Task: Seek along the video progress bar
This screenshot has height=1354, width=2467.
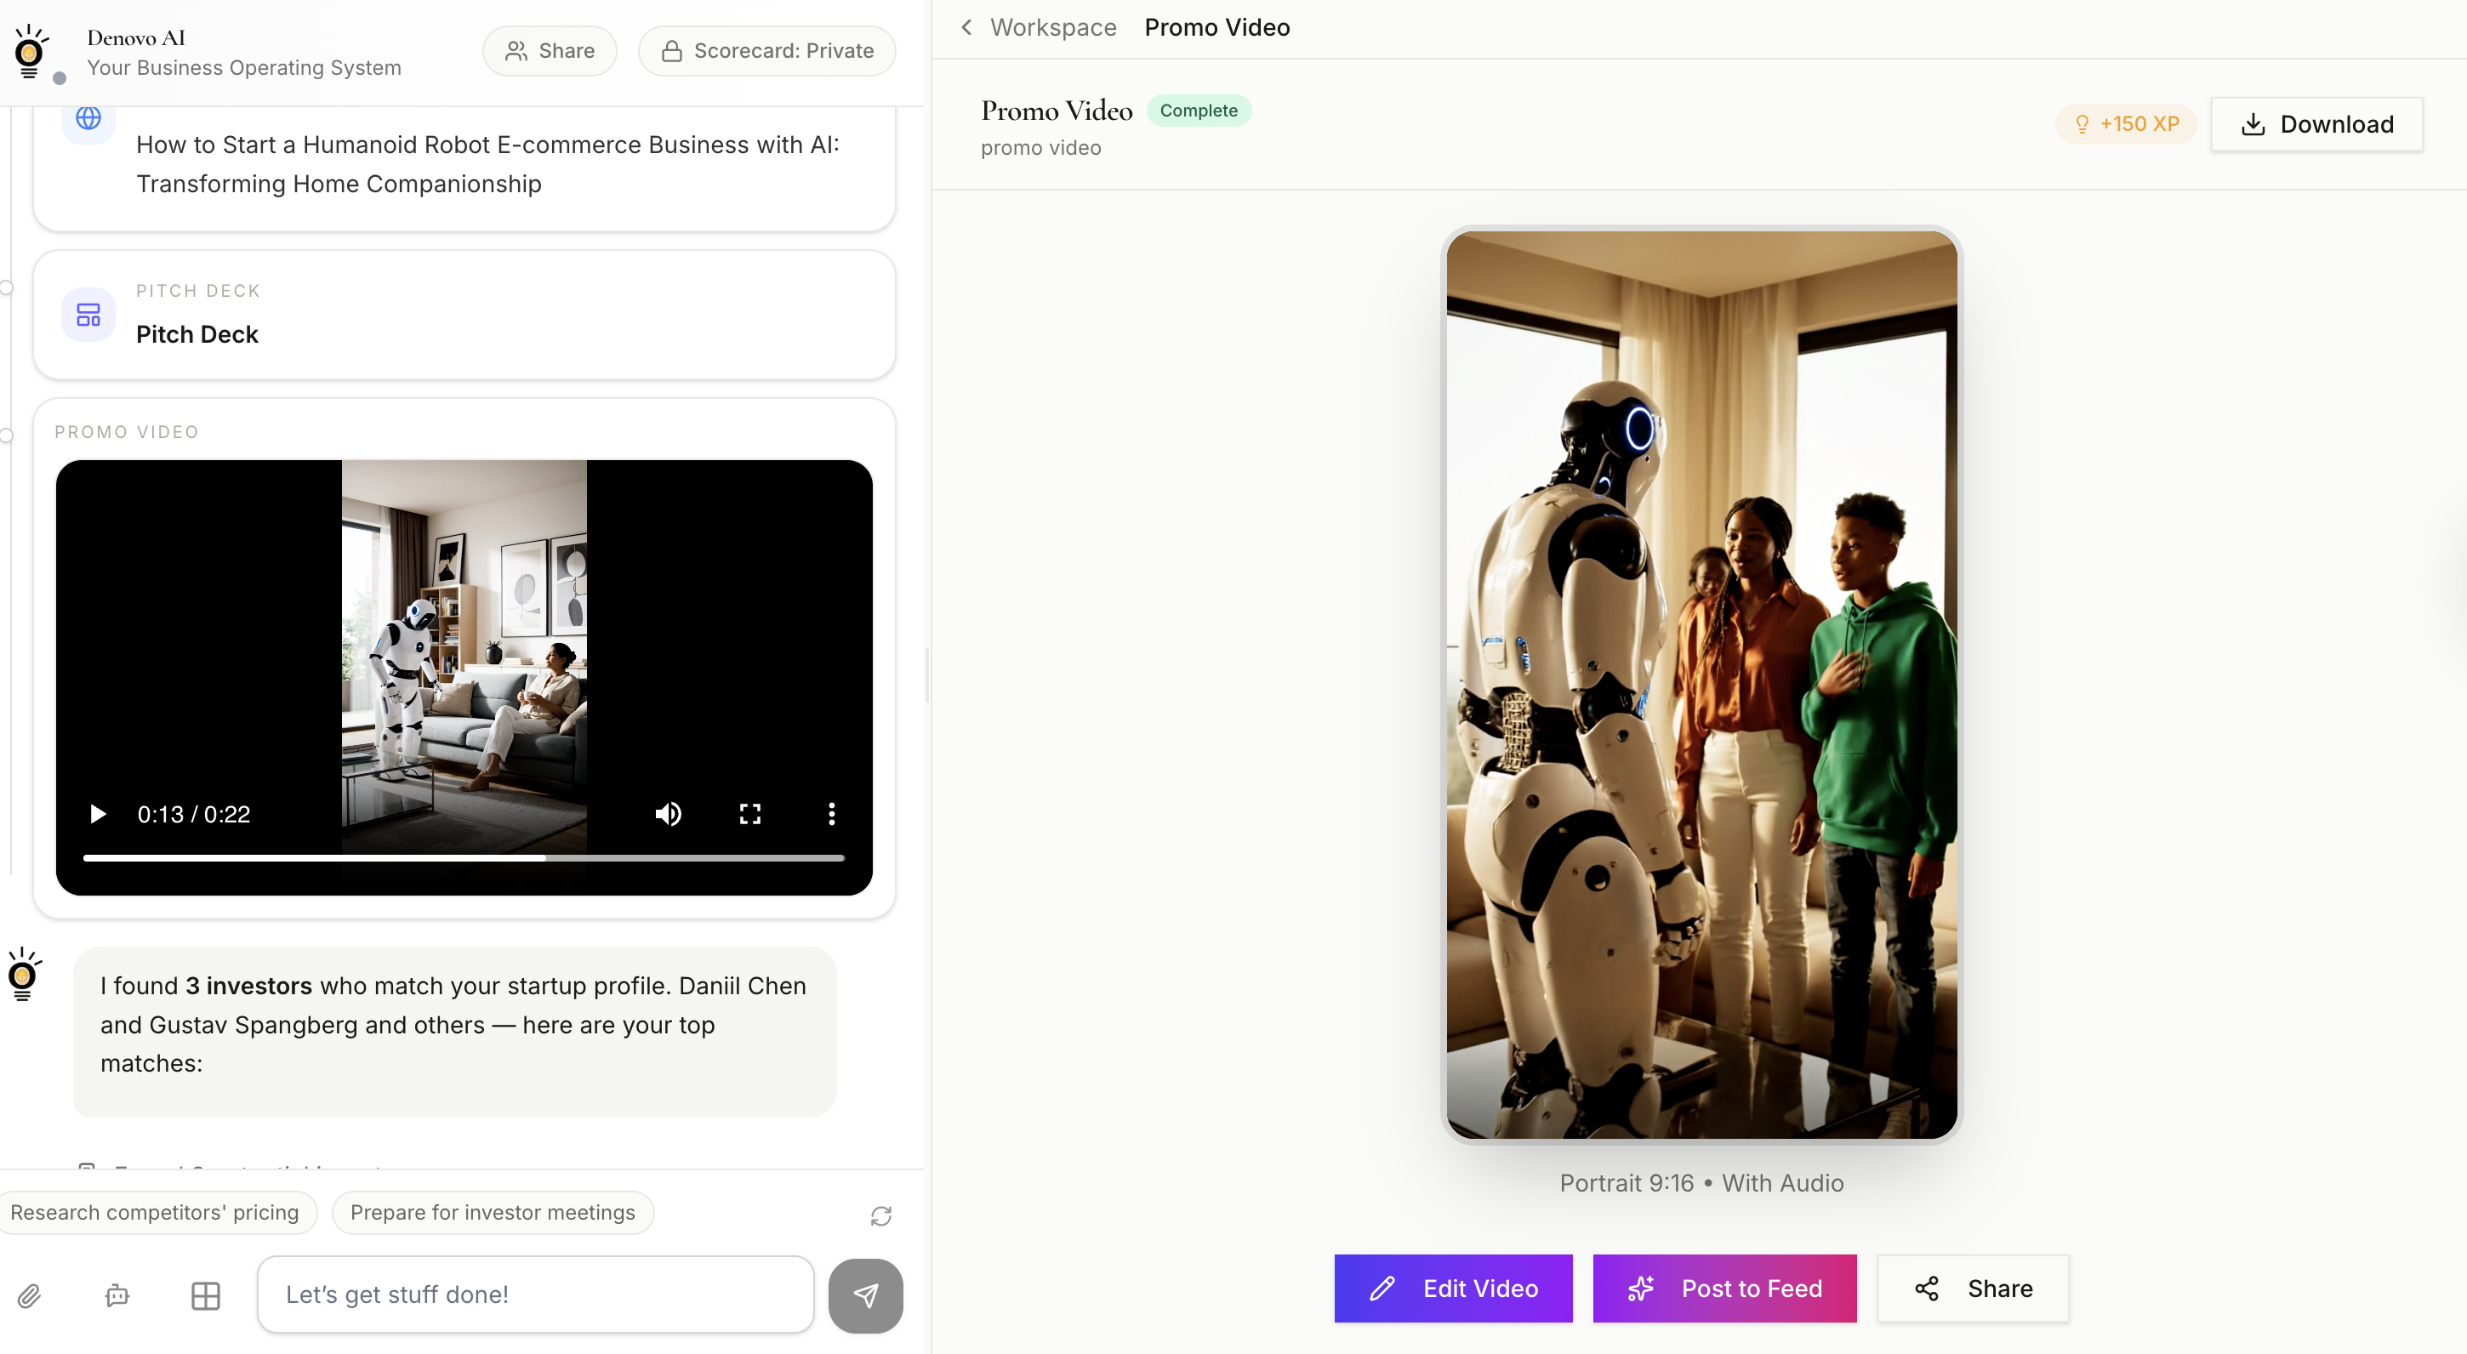Action: pyautogui.click(x=464, y=858)
